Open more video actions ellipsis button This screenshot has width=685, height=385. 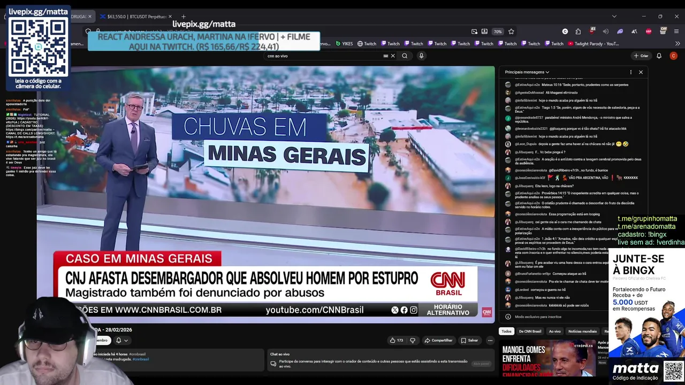click(x=490, y=340)
